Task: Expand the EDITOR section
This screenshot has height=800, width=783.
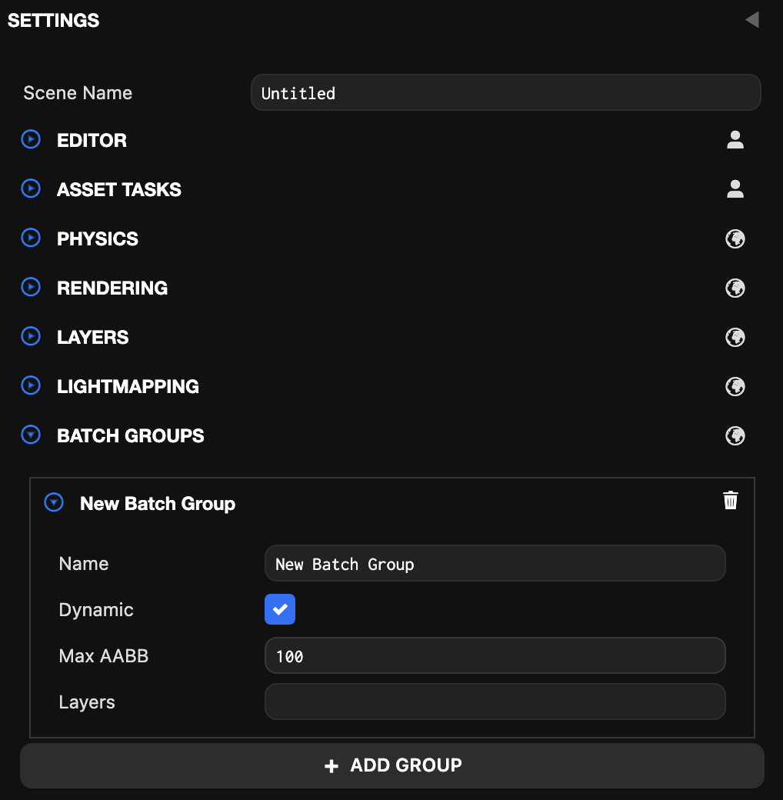Action: pyautogui.click(x=31, y=139)
